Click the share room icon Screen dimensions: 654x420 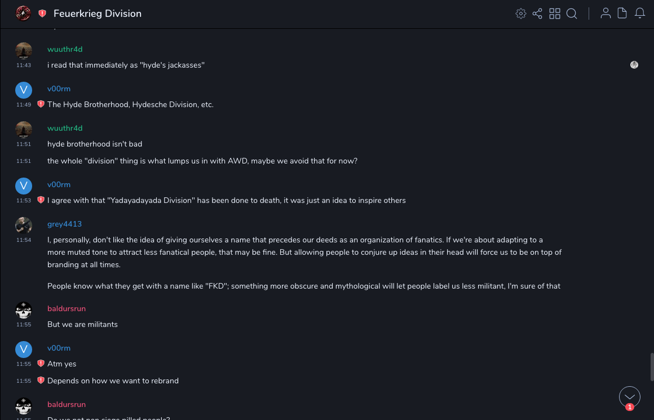537,14
